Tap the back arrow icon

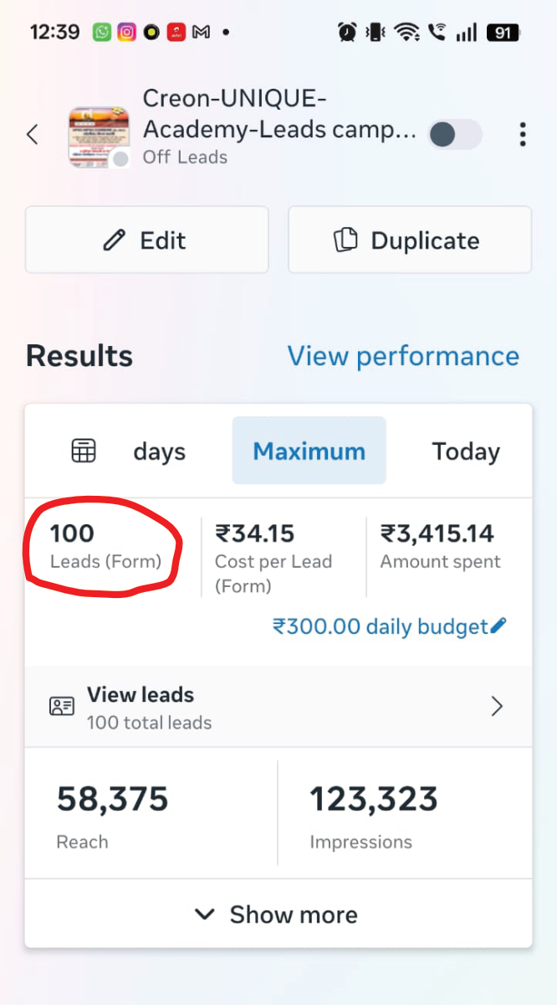pyautogui.click(x=33, y=134)
